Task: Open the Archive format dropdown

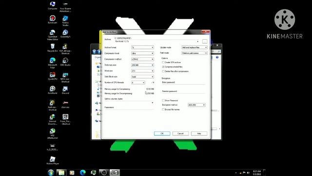Action: pyautogui.click(x=142, y=47)
